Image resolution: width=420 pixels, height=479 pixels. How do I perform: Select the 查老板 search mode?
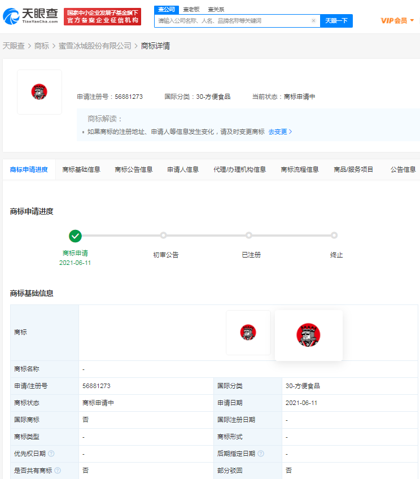191,10
